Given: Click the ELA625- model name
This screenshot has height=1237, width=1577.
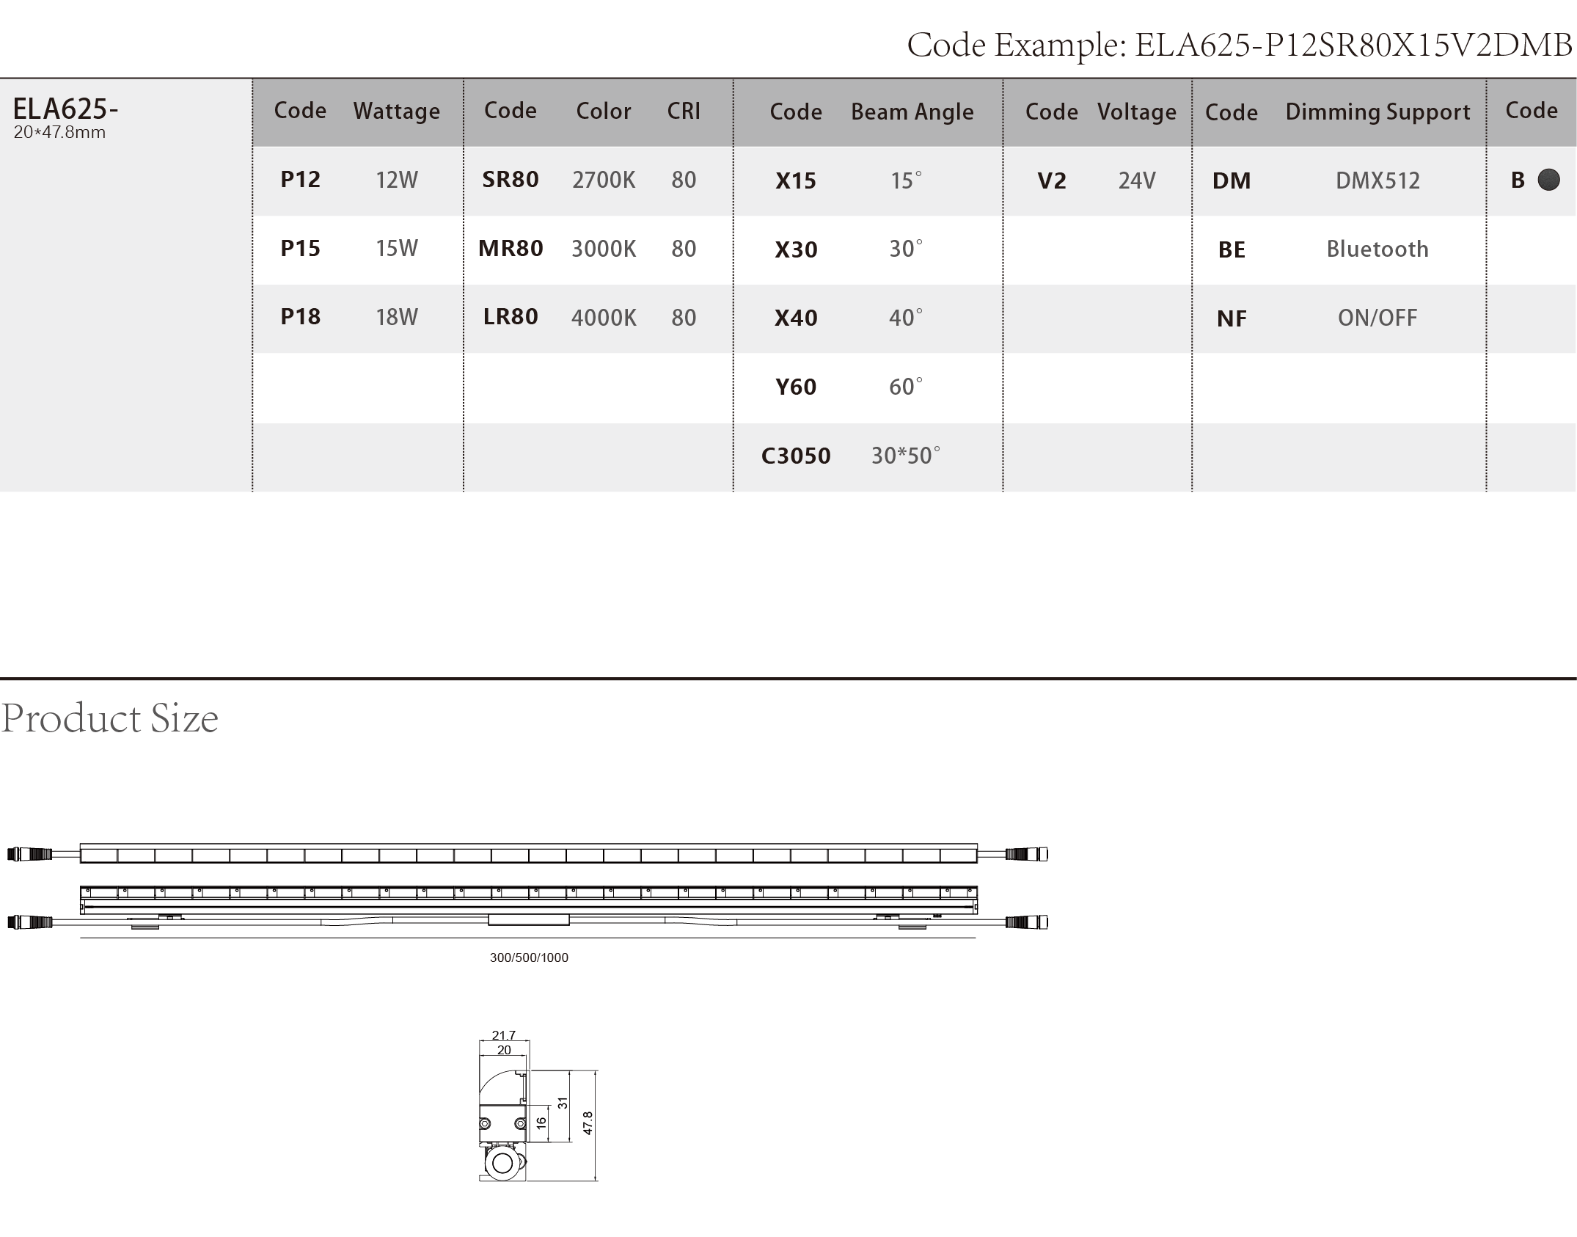Looking at the screenshot, I should [65, 109].
